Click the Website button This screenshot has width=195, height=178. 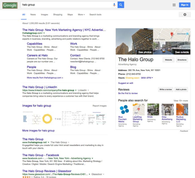coord(169,60)
